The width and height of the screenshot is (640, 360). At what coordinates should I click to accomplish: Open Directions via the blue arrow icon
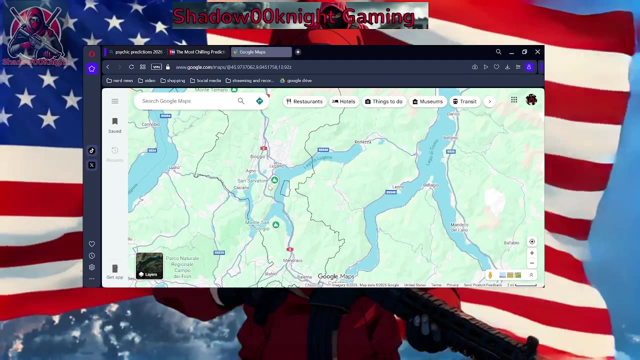click(259, 101)
